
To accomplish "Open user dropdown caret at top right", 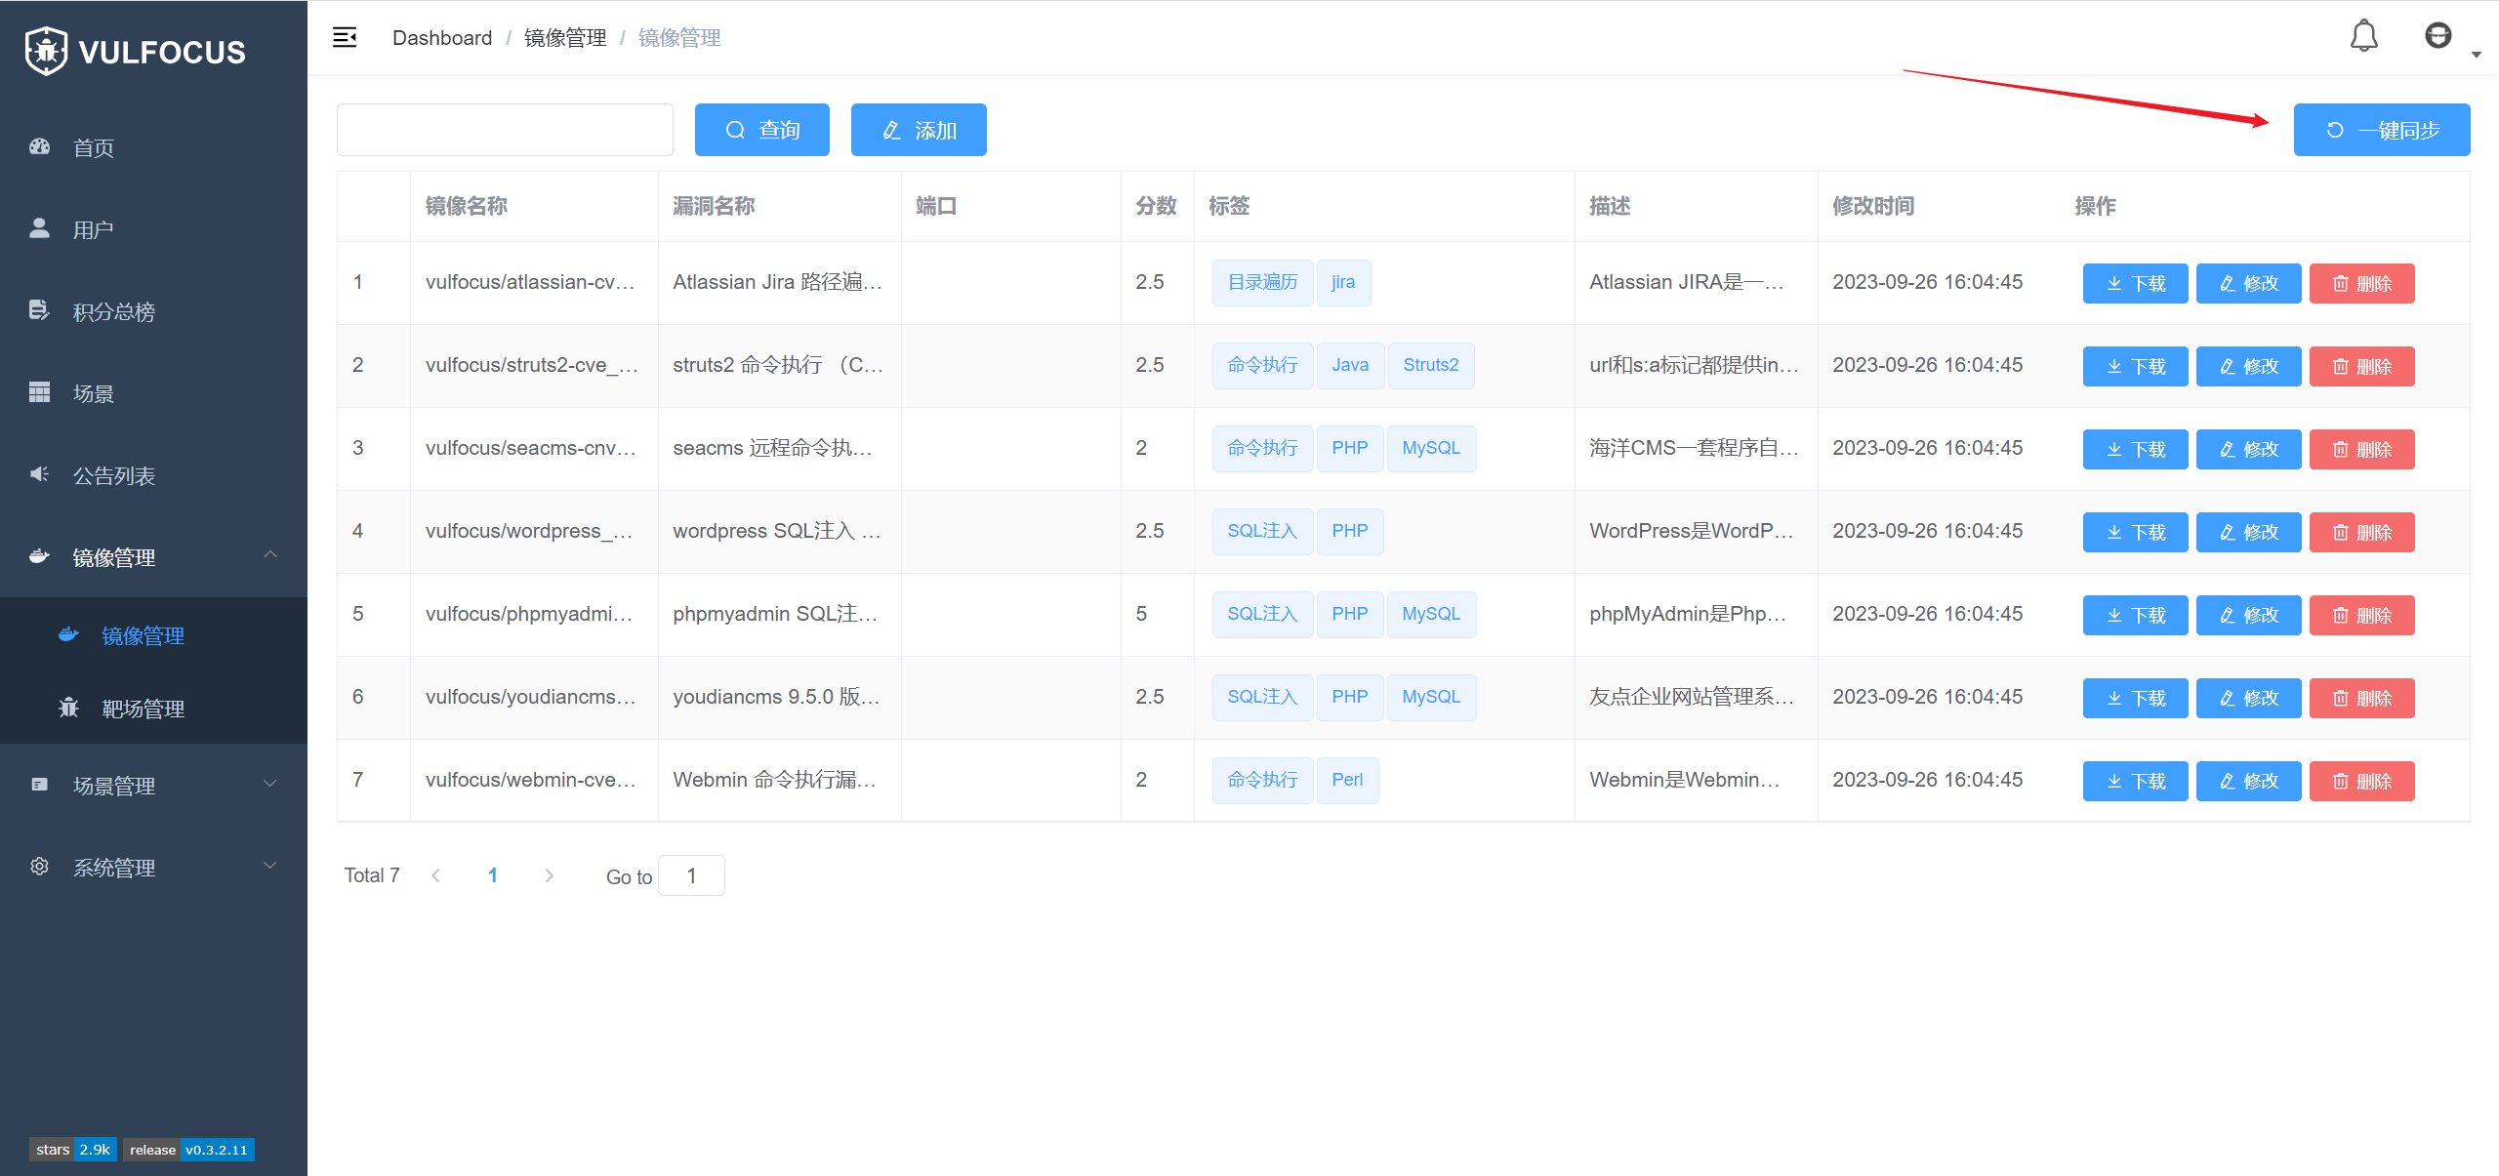I will [x=2476, y=55].
